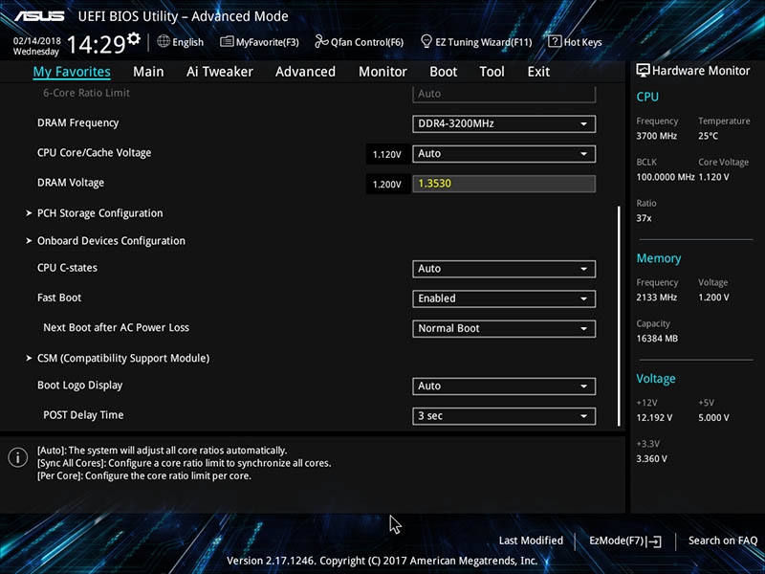The width and height of the screenshot is (765, 574).
Task: Click the 3700 MHz CPU frequency value
Action: tap(657, 136)
